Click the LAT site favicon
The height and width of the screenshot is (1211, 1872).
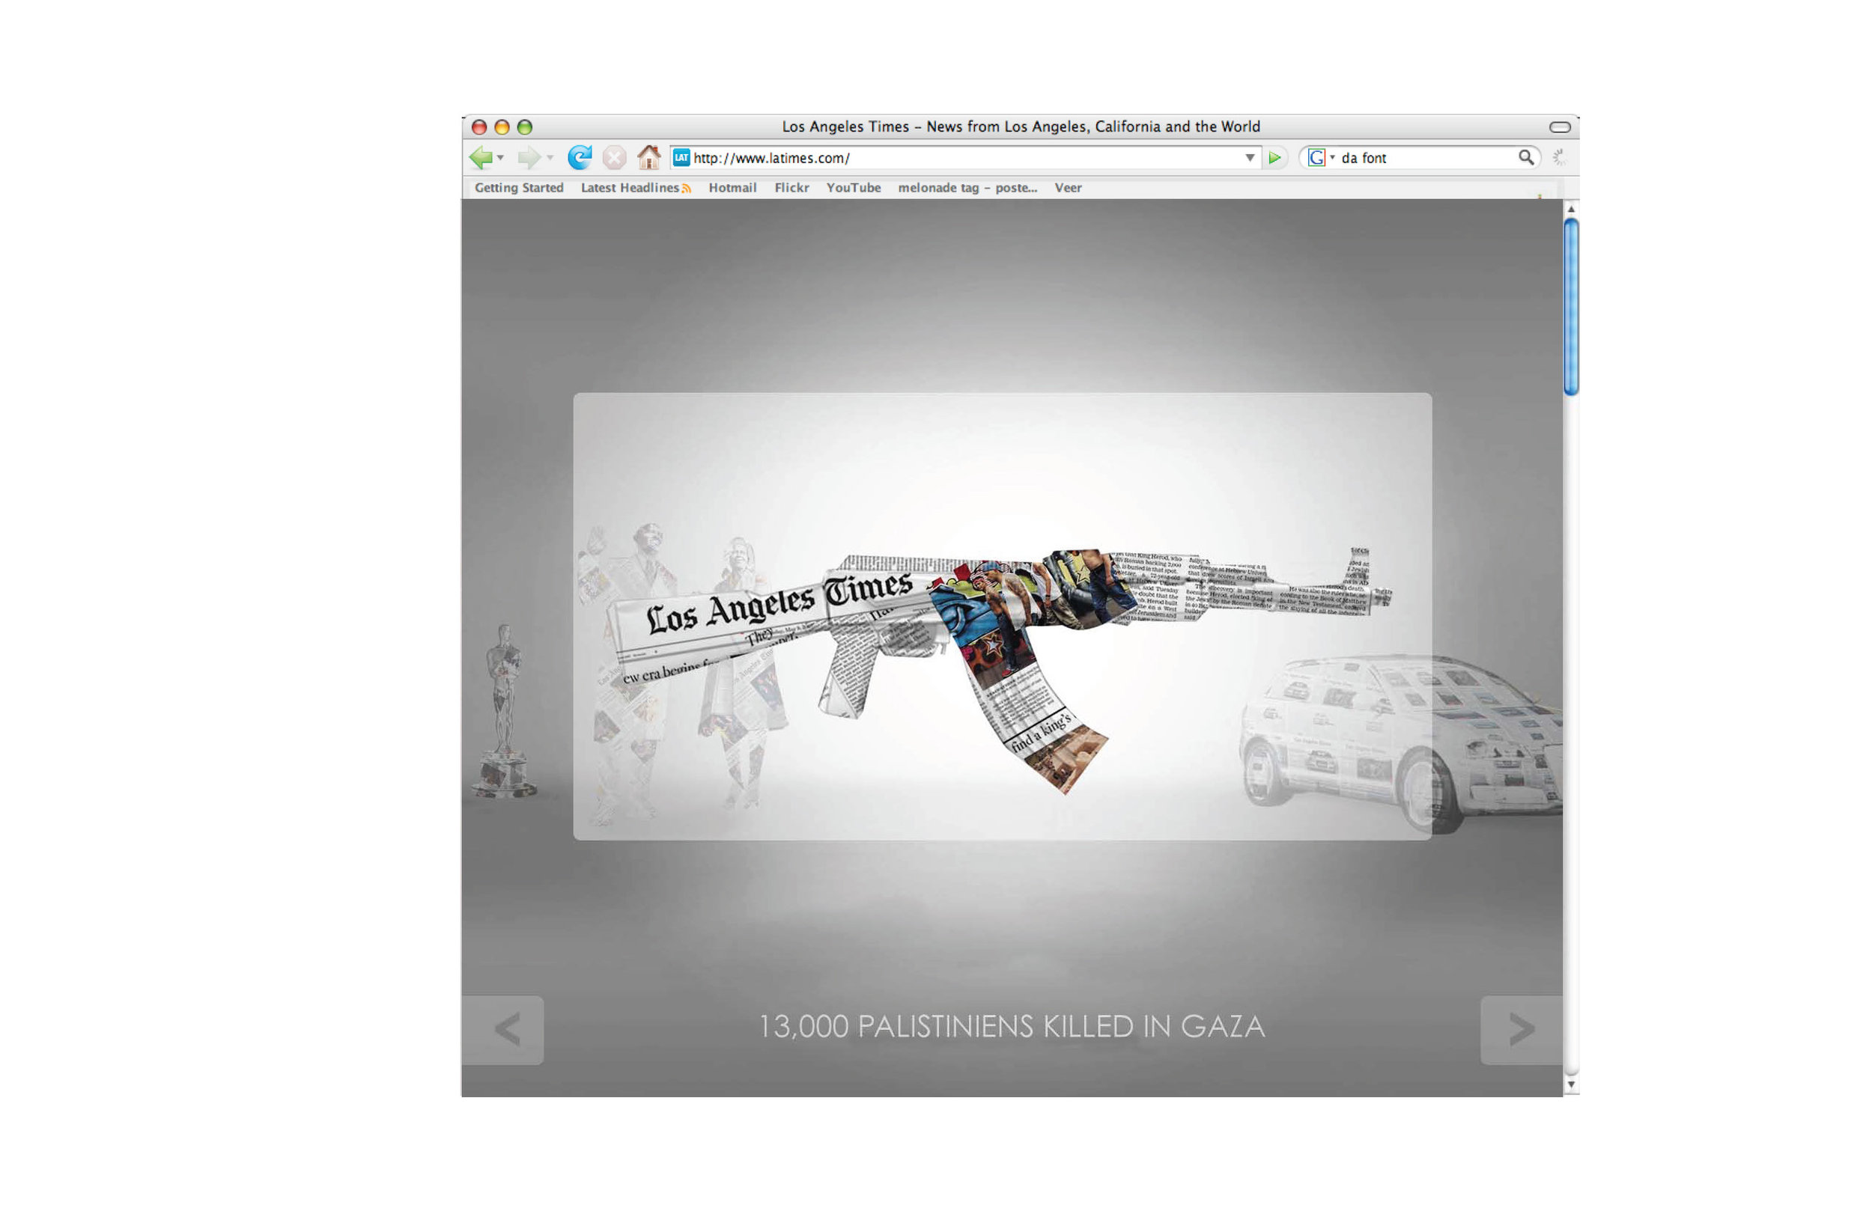(x=681, y=158)
